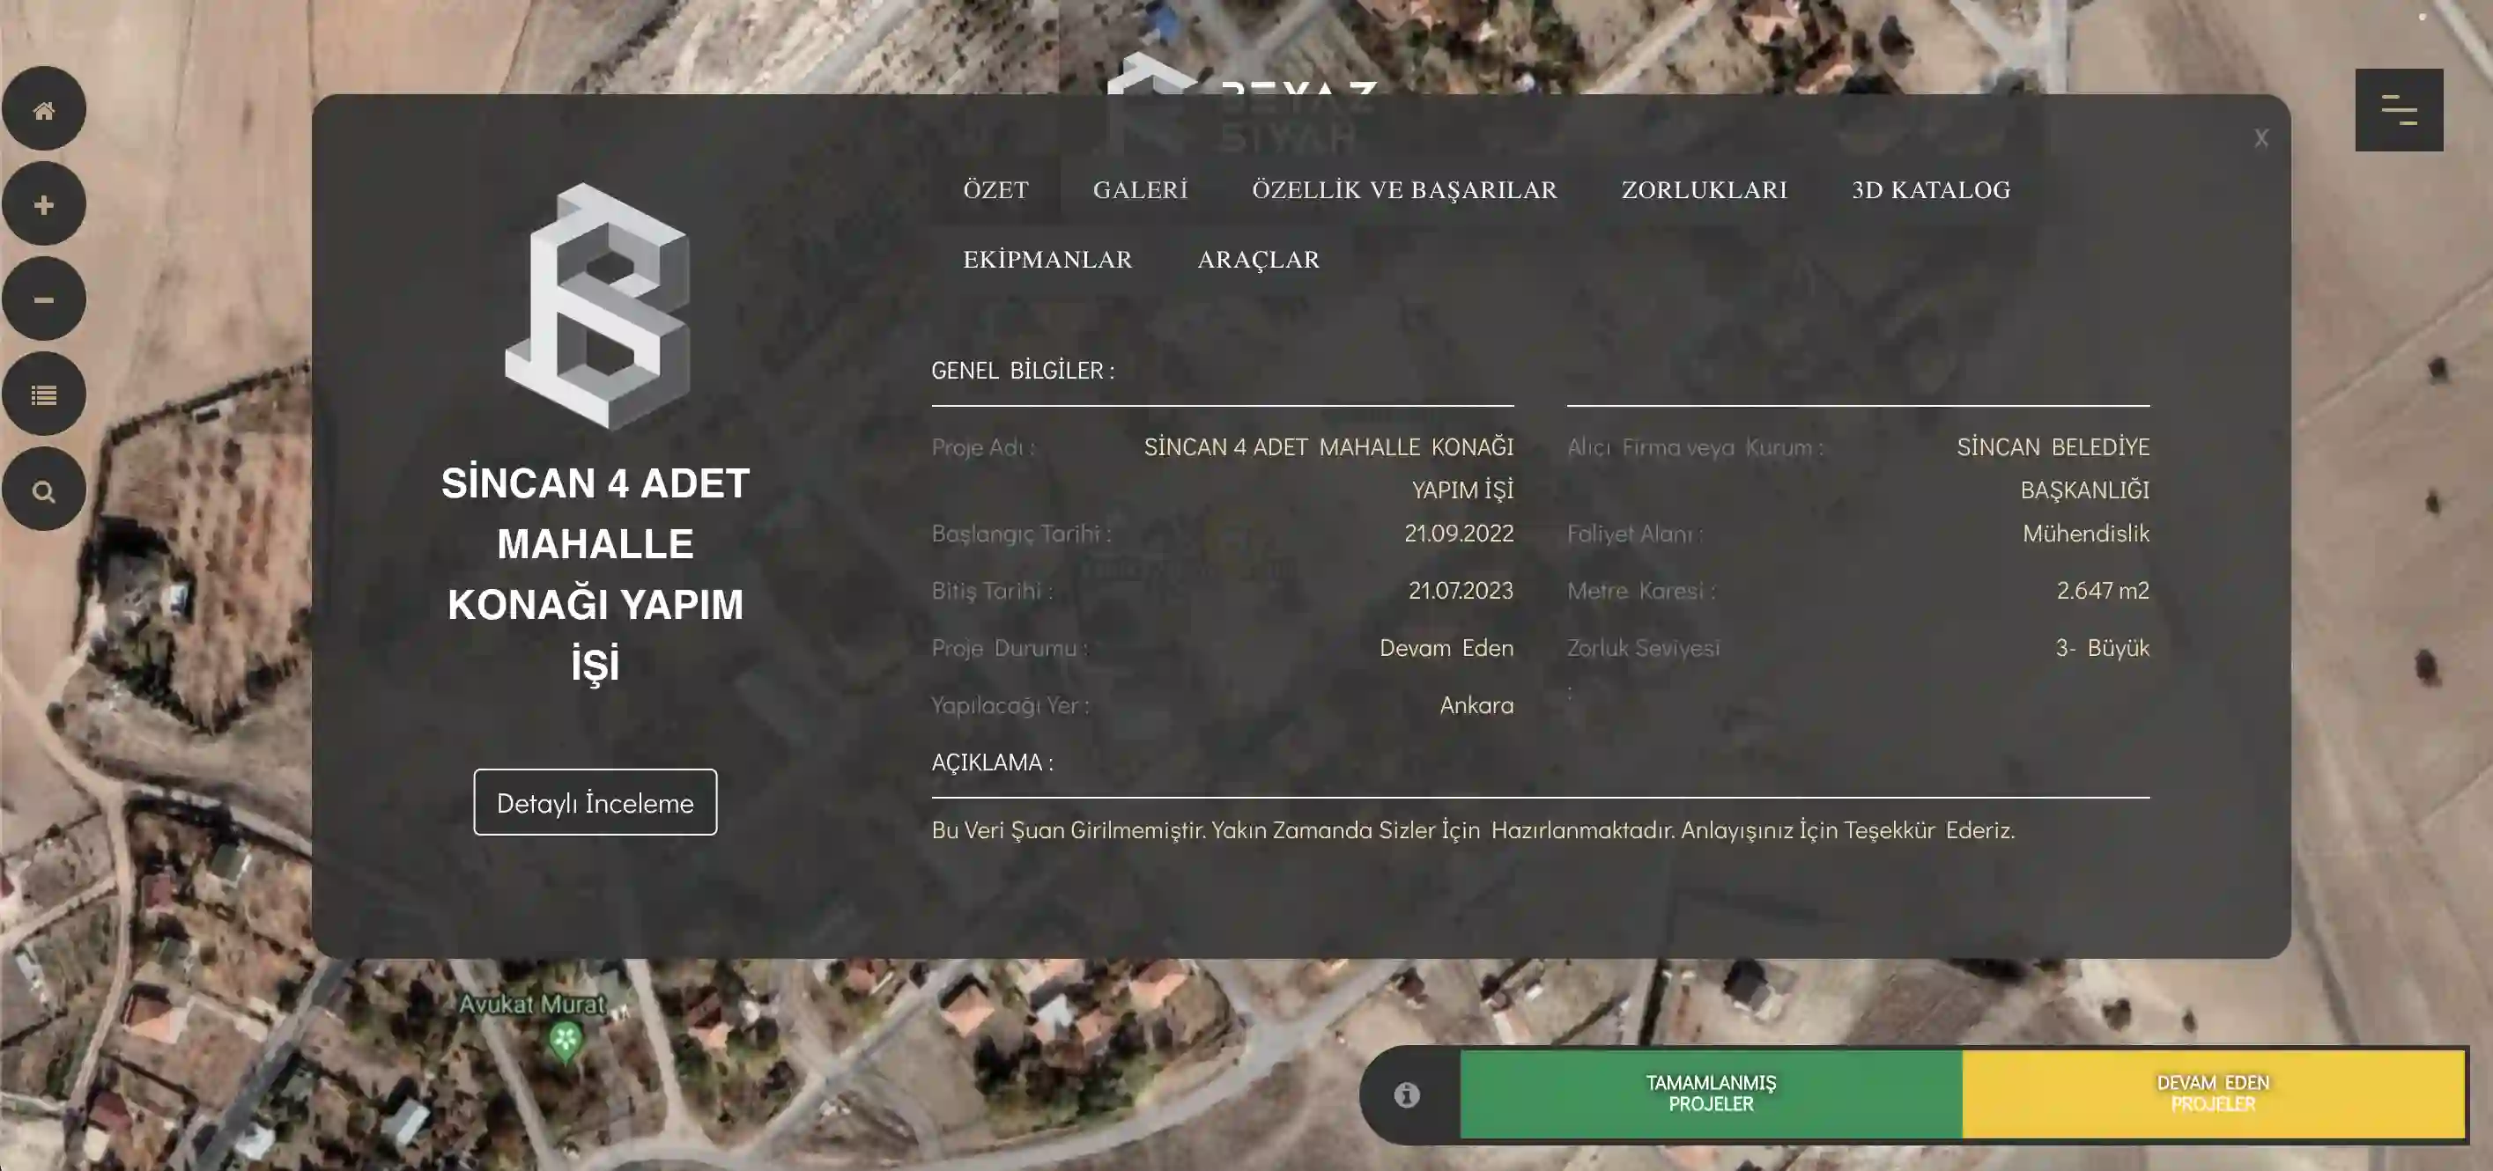View the ARAÇLAR tab
Viewport: 2493px width, 1171px height.
pyautogui.click(x=1257, y=260)
